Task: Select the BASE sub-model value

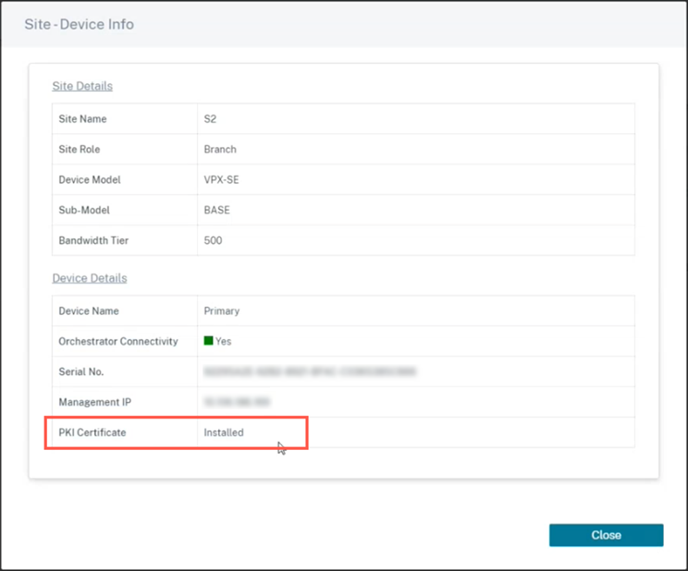Action: (216, 210)
